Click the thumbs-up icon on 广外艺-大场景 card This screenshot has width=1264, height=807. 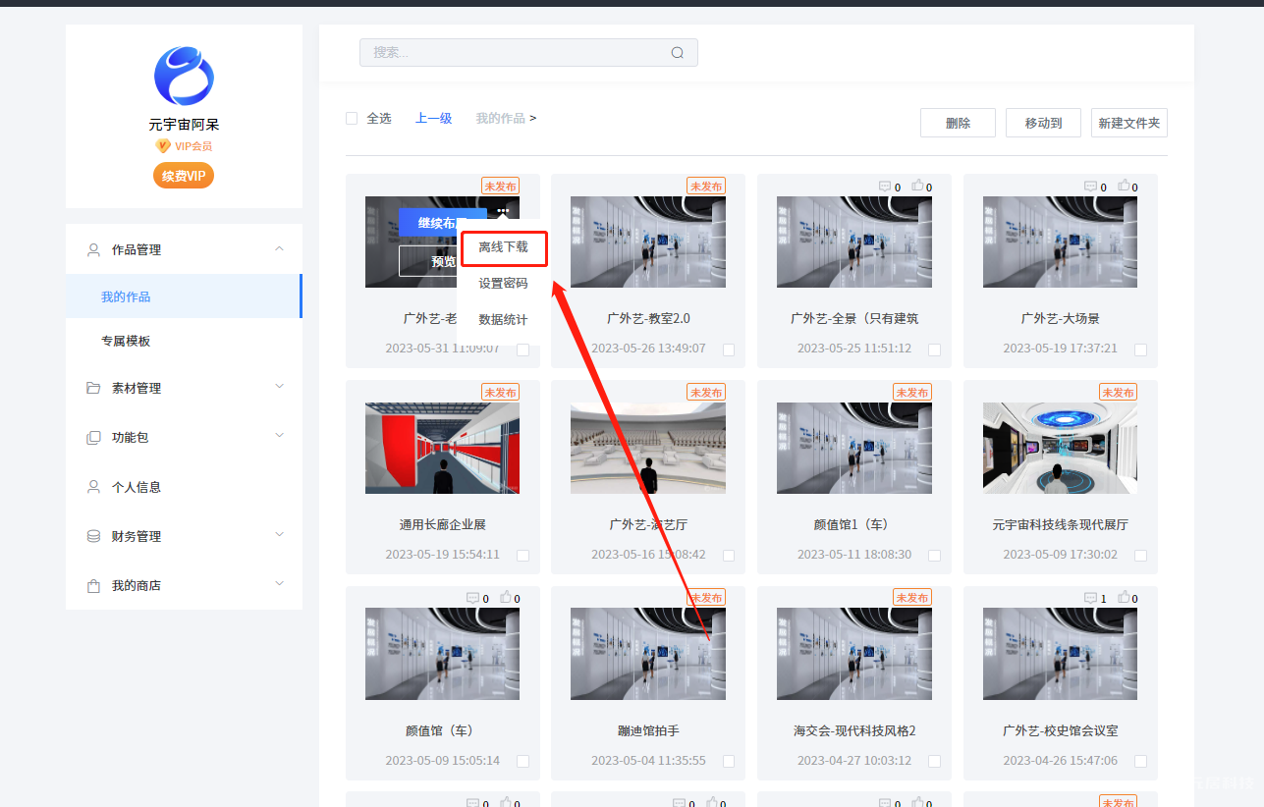pos(1124,186)
